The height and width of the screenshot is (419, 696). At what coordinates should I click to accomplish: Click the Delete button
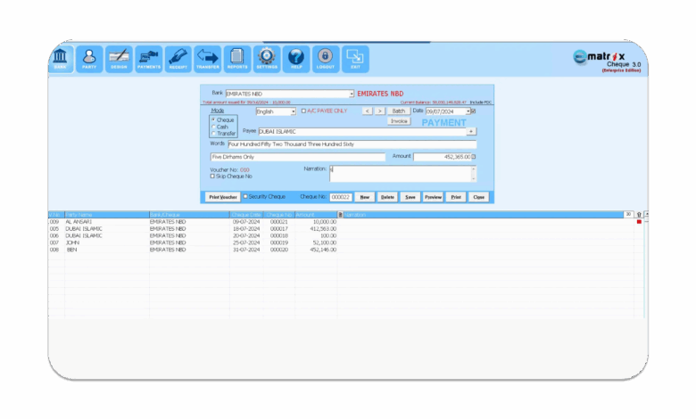coord(387,197)
